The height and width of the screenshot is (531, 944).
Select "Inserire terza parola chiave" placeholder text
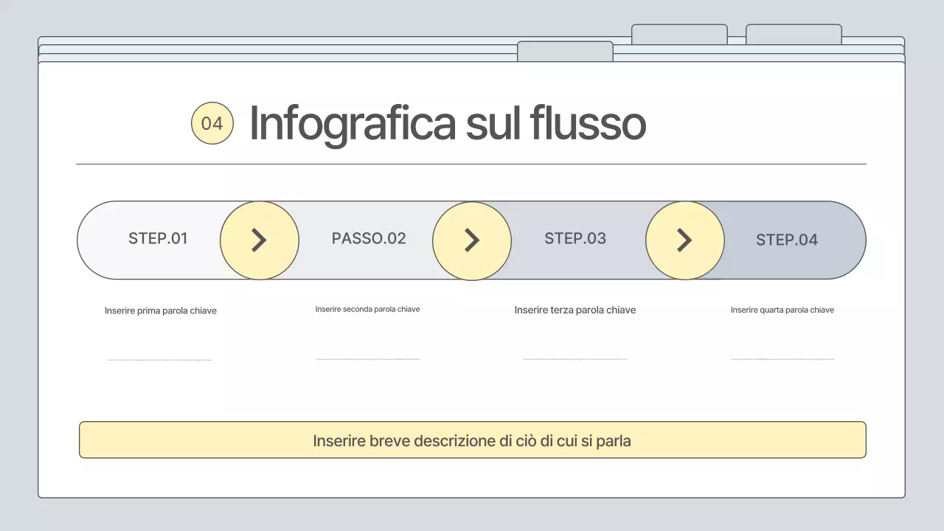[x=575, y=310]
